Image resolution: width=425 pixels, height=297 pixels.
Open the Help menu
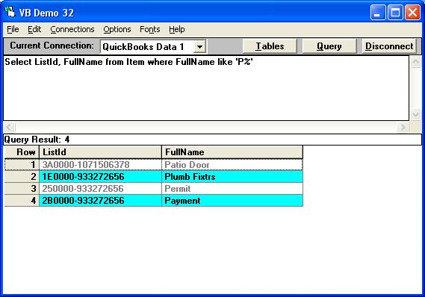coord(177,29)
